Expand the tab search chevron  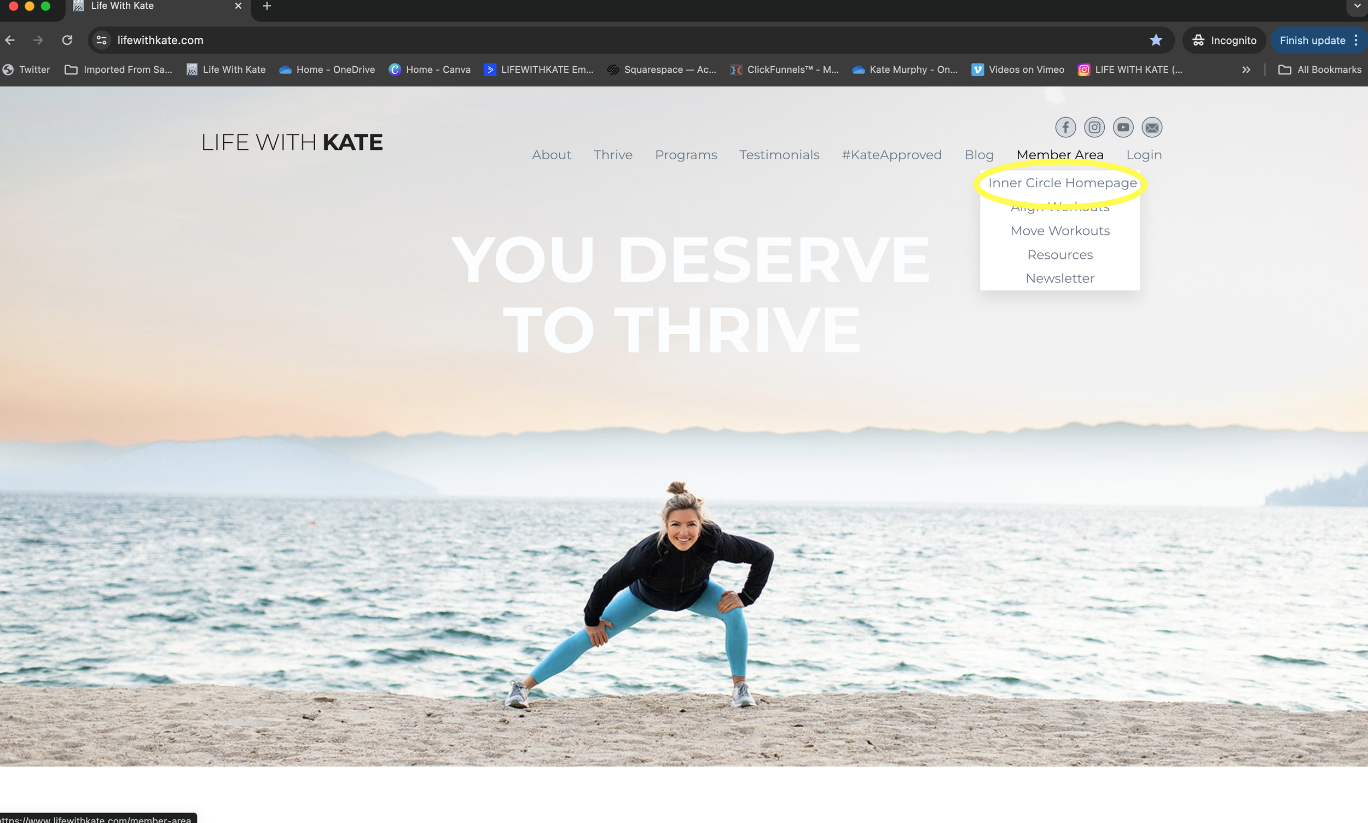[1357, 6]
